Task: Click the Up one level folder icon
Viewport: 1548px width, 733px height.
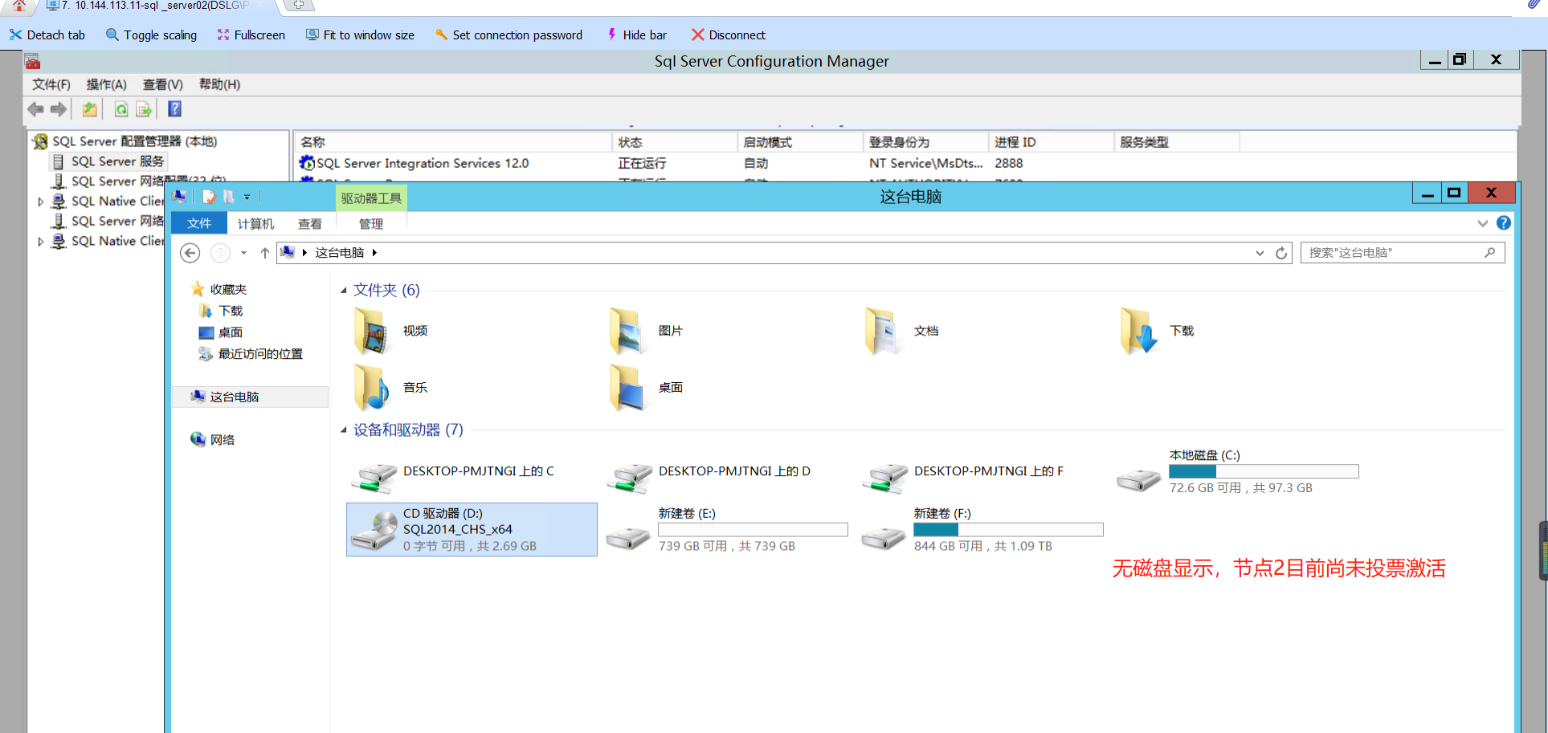Action: tap(90, 109)
